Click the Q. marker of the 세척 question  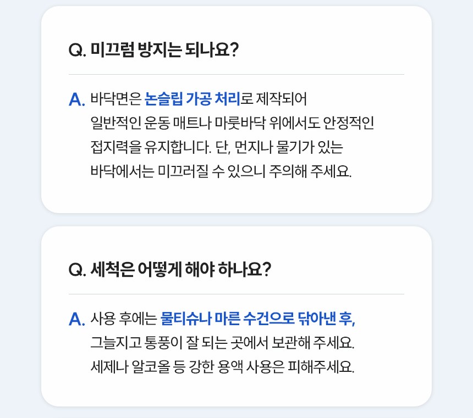(x=77, y=270)
